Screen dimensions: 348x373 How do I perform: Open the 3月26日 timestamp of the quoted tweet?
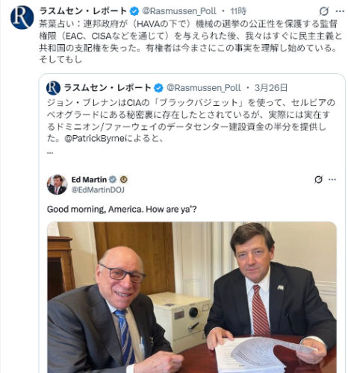coord(271,88)
